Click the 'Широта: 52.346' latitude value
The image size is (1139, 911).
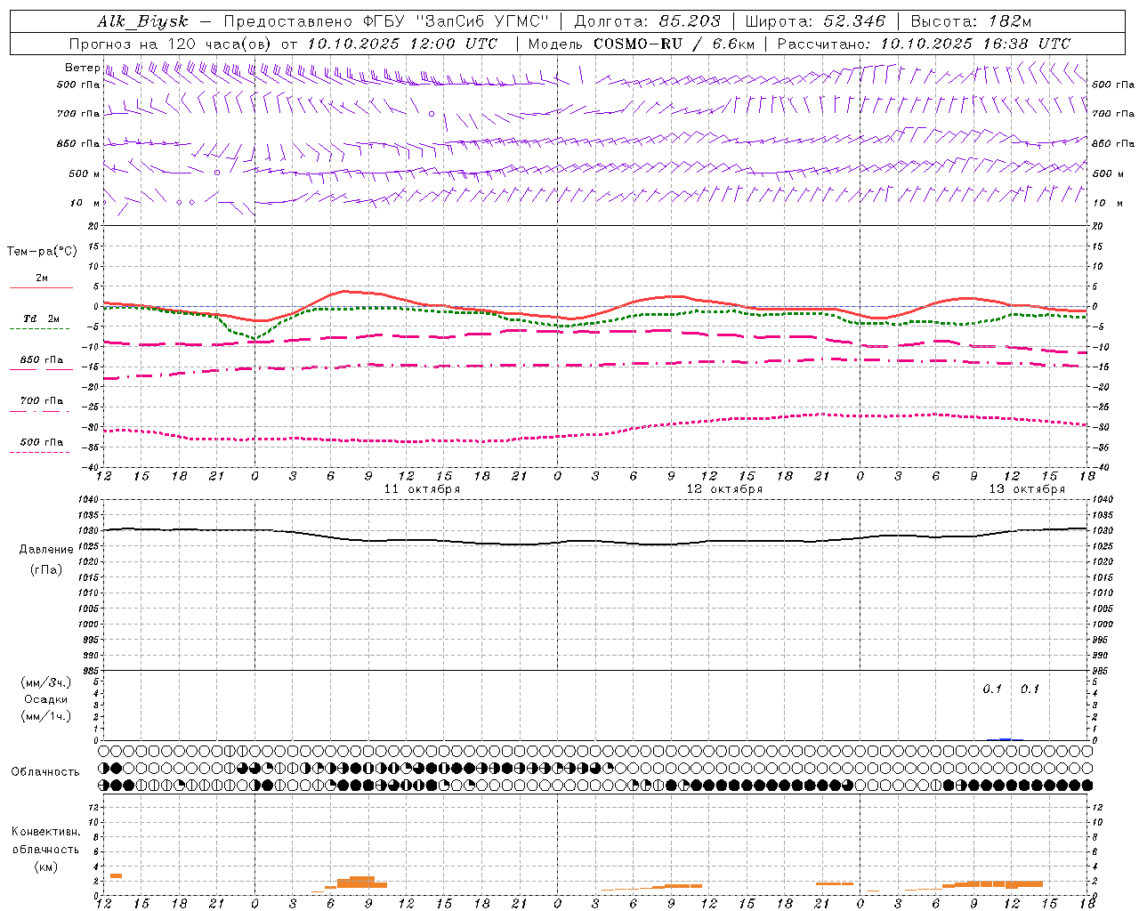[815, 21]
